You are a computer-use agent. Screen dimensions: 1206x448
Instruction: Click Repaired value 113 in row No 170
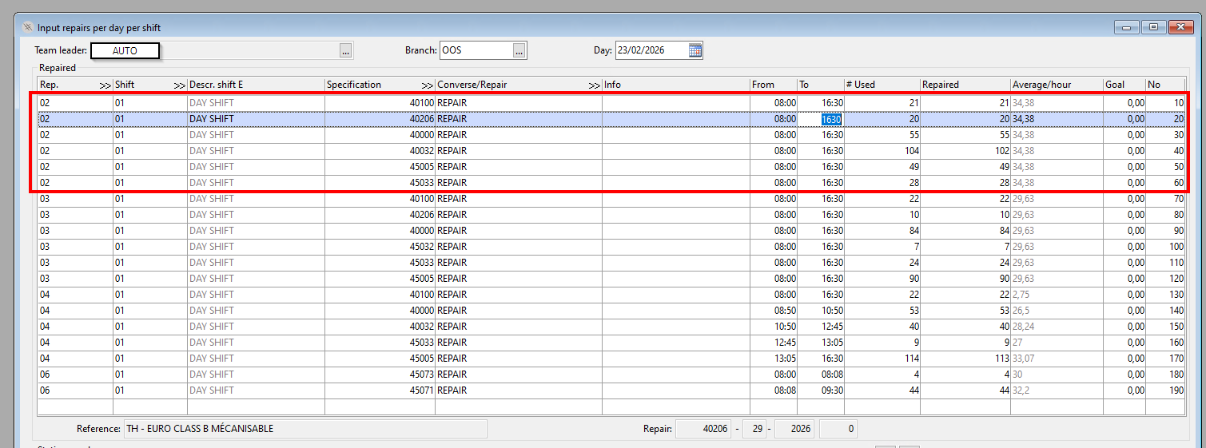965,359
